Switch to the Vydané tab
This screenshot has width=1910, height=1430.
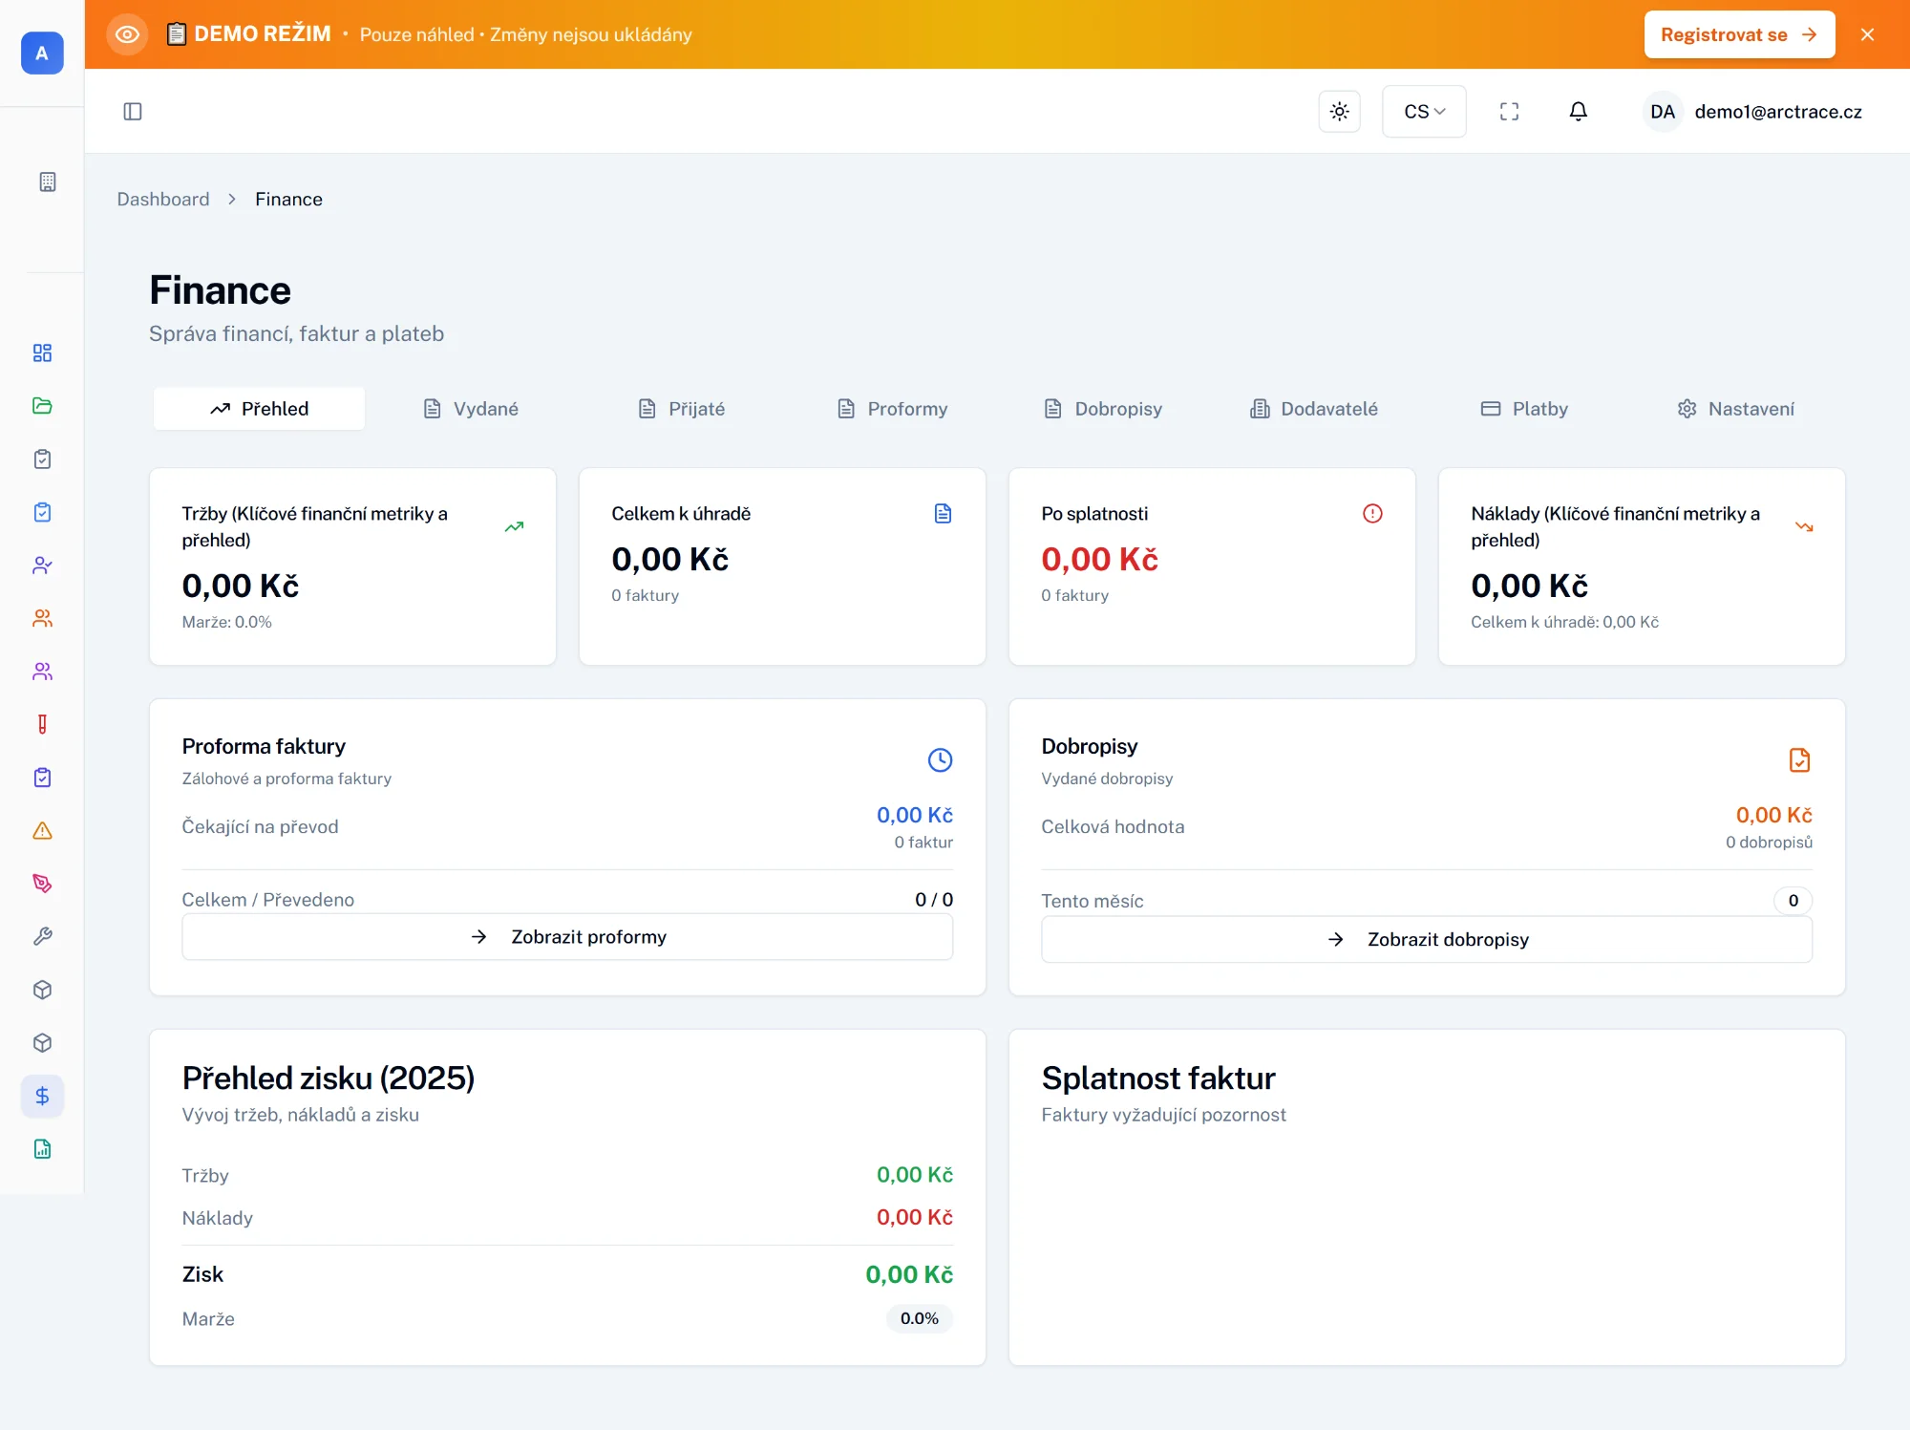(470, 408)
